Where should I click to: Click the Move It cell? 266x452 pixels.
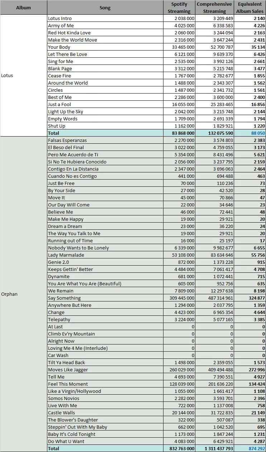[105, 198]
